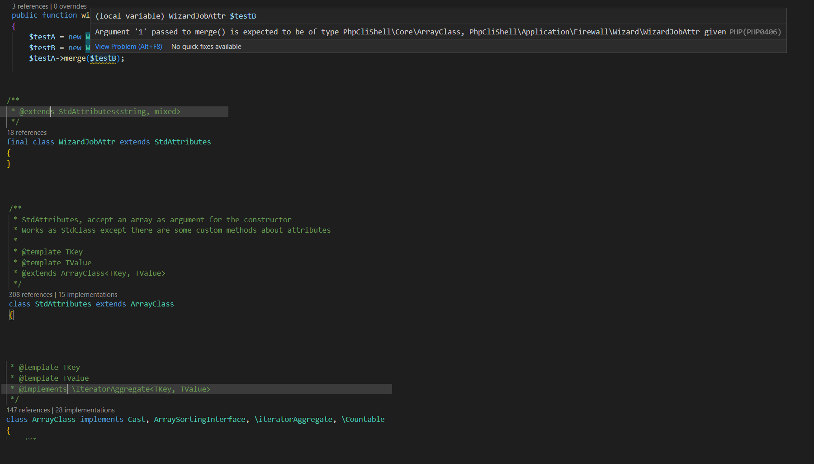This screenshot has width=814, height=464.
Task: Click \Countable in the ArrayClass declaration
Action: 363,420
